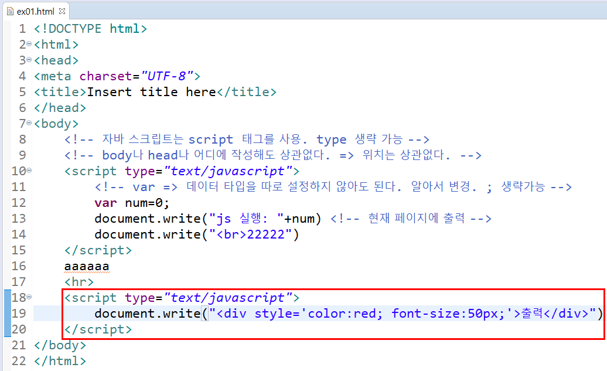Click the </body> tag on line 21

coord(60,345)
